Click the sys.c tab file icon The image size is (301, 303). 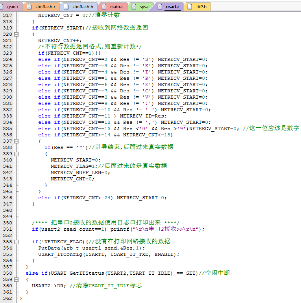pyautogui.click(x=134, y=7)
